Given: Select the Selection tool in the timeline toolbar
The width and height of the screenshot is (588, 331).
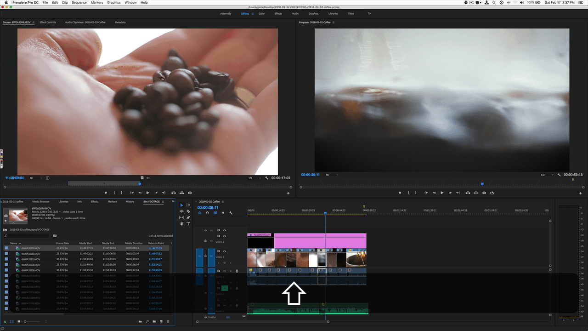Looking at the screenshot, I should coord(182,205).
